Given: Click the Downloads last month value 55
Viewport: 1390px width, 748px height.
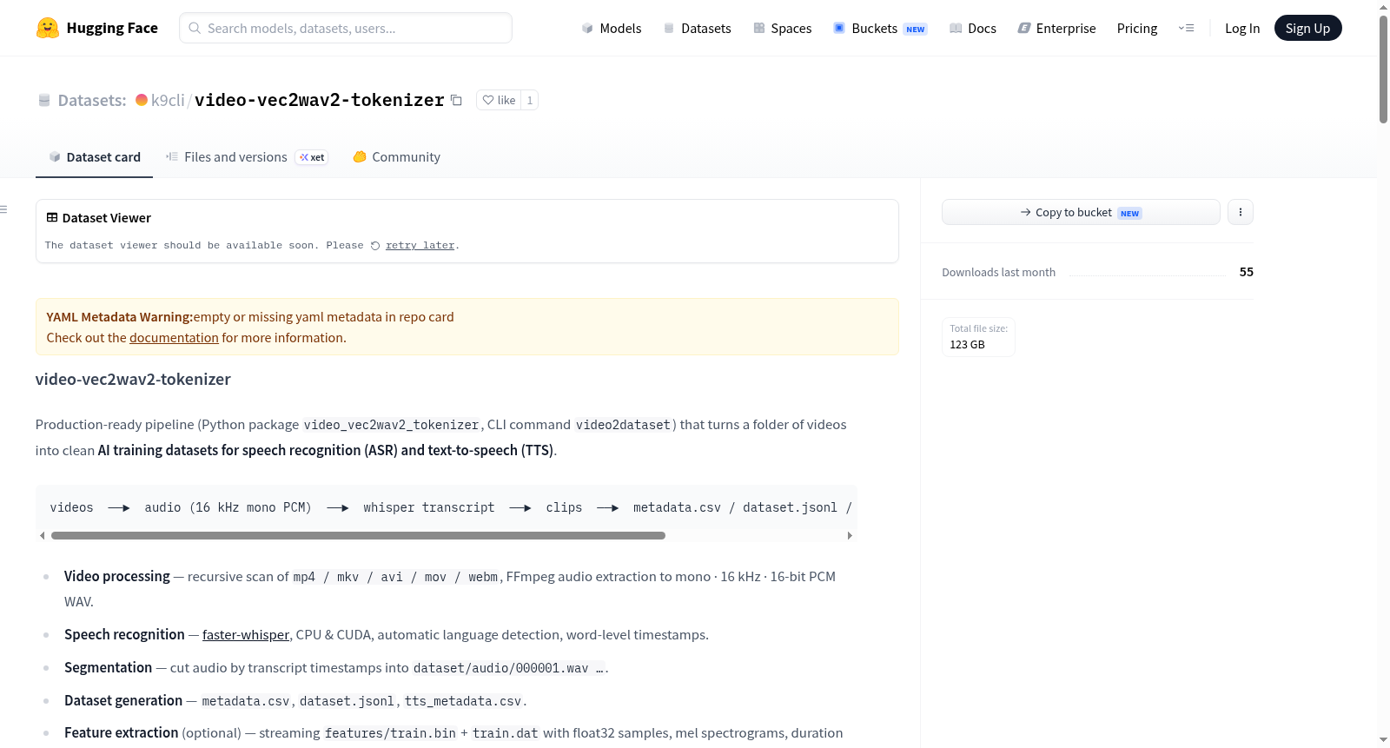Looking at the screenshot, I should pos(1247,272).
